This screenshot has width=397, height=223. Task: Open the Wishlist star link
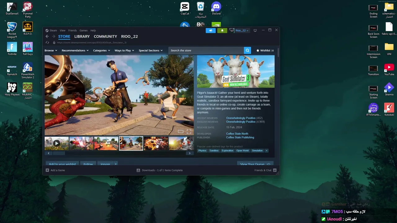tap(265, 50)
